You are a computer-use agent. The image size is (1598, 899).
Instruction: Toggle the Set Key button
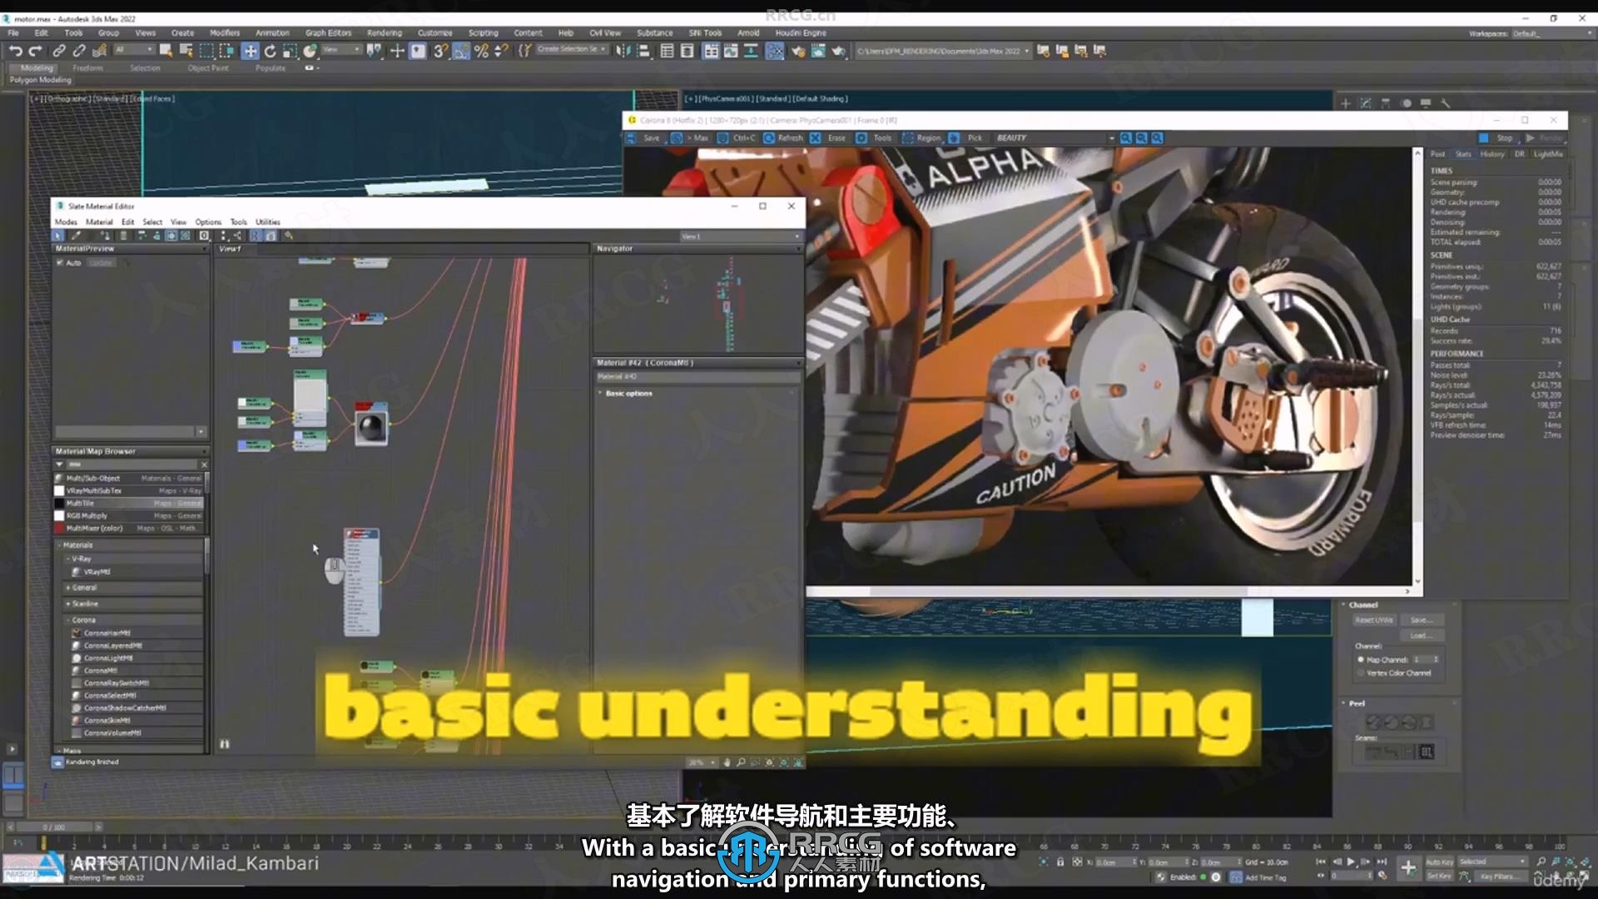click(1439, 877)
